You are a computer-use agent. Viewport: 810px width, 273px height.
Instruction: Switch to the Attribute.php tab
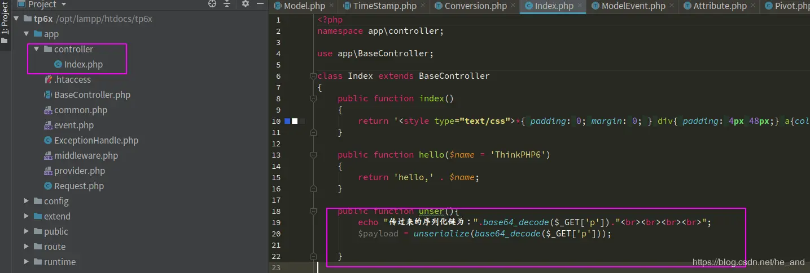(x=720, y=6)
